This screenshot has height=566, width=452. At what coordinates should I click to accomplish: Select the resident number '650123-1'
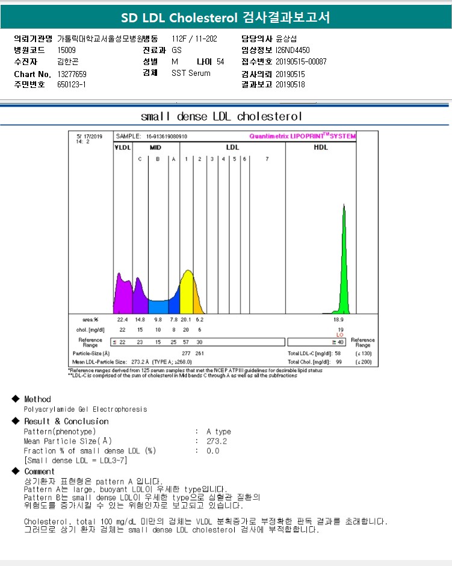[x=72, y=84]
